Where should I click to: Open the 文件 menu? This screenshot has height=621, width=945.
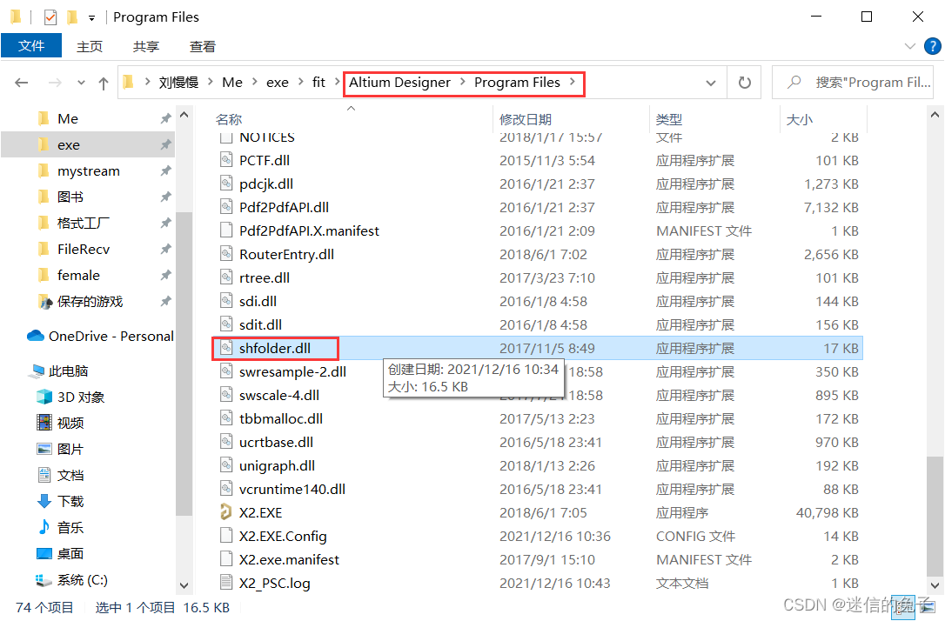click(x=31, y=46)
